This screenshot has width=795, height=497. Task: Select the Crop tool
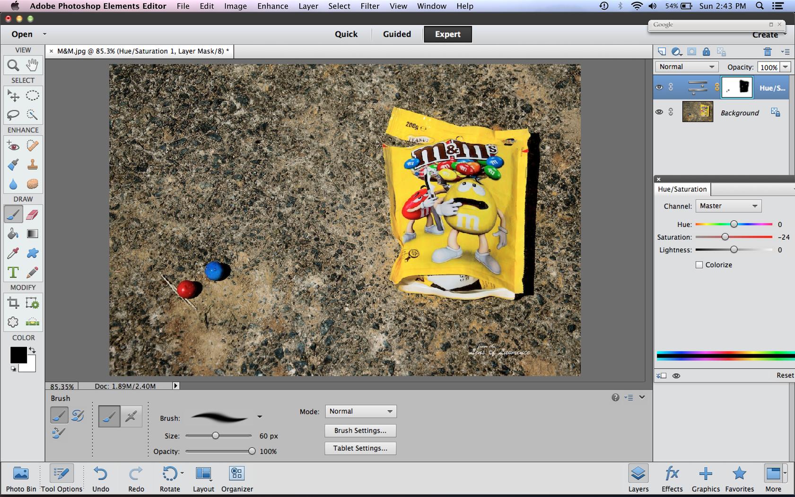(x=13, y=303)
